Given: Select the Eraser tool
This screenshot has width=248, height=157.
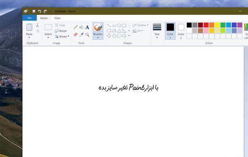Looking at the screenshot, I should coord(76,34).
